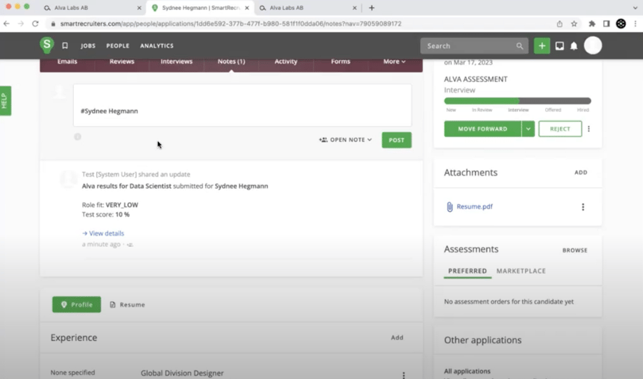Reload the current page
The width and height of the screenshot is (643, 379).
tap(35, 24)
